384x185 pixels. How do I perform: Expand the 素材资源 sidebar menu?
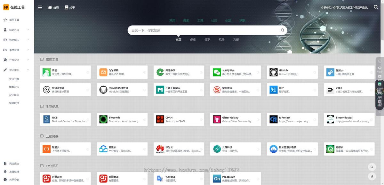click(x=17, y=50)
